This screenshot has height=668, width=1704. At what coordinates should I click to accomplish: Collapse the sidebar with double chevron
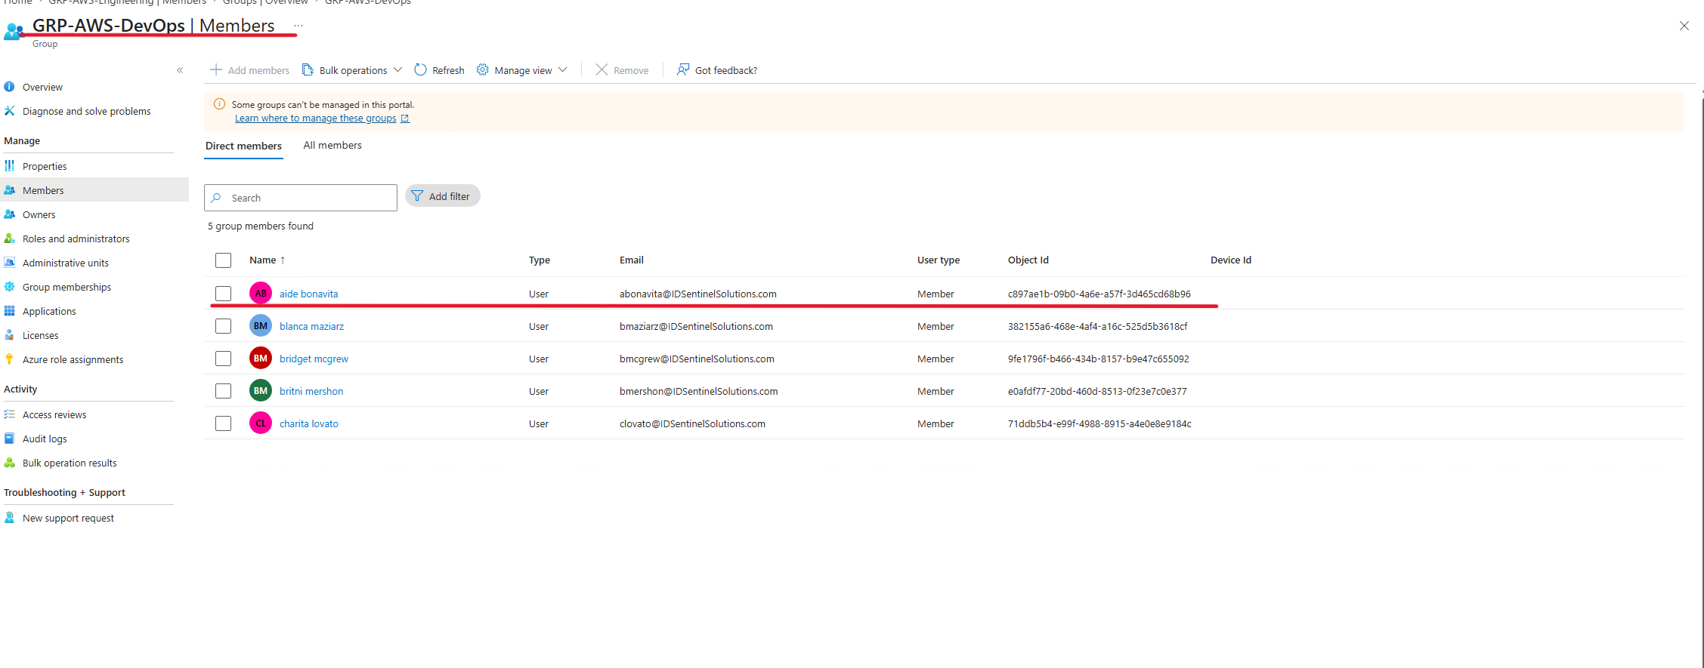180,70
